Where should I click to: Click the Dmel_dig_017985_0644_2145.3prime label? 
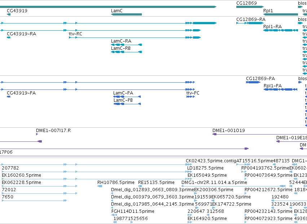click(x=153, y=204)
